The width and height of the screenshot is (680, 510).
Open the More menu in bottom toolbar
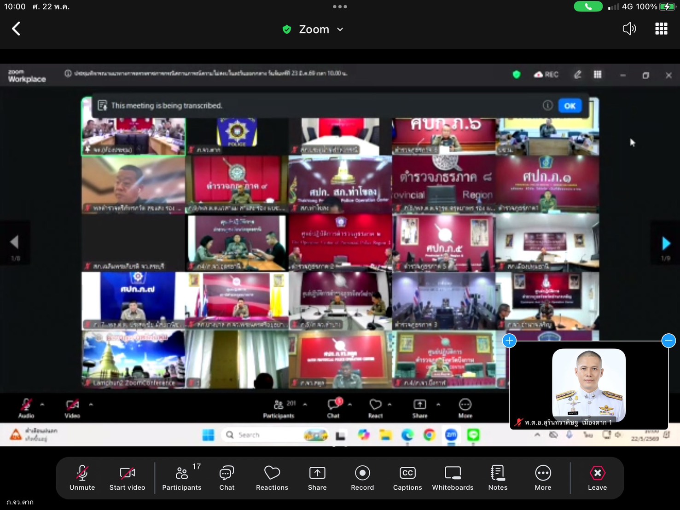pos(543,478)
